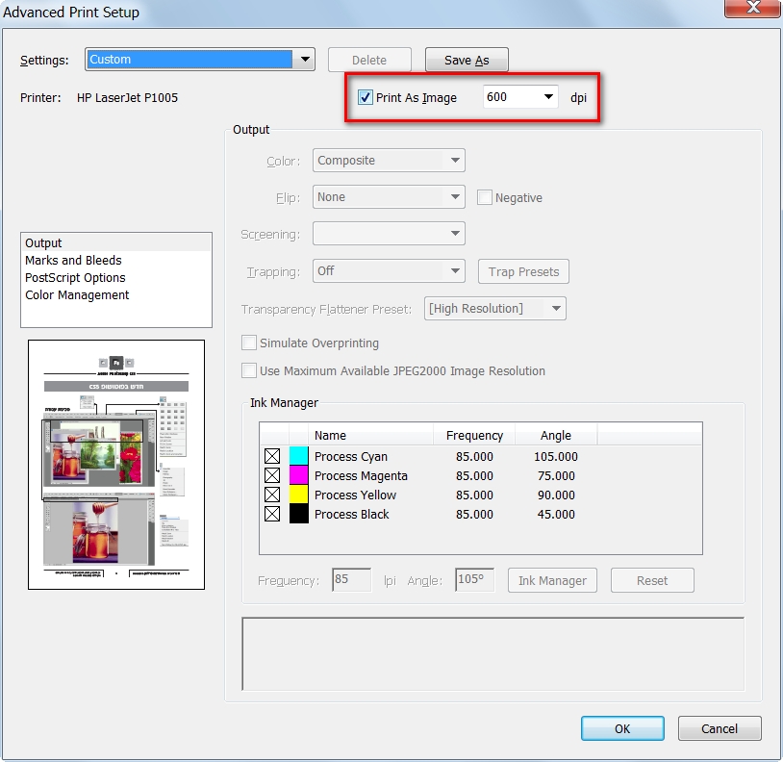Click the Angle column header
This screenshot has width=783, height=762.
tap(556, 435)
